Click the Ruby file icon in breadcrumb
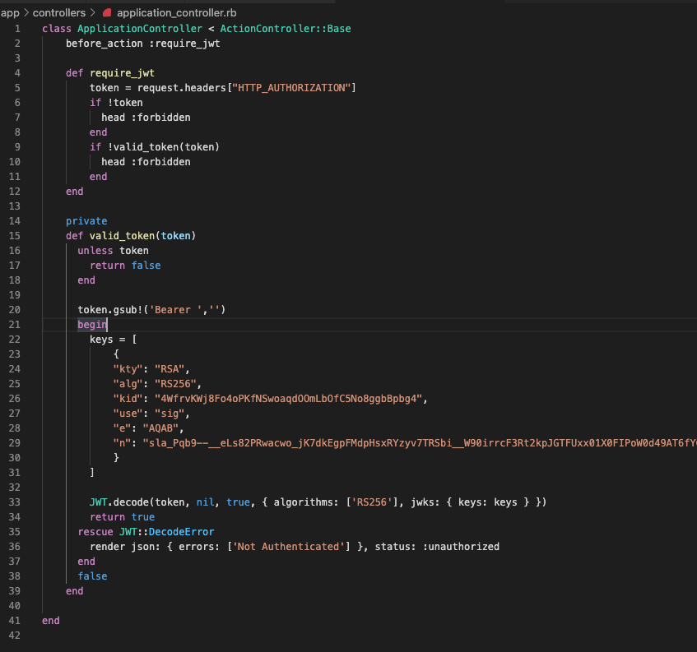Screen dimensions: 697x652 (x=107, y=13)
